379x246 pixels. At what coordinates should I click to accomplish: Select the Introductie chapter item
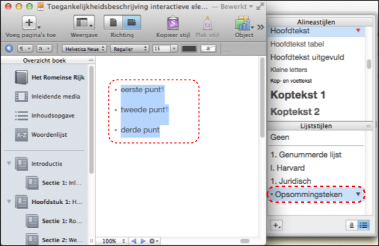click(x=39, y=164)
